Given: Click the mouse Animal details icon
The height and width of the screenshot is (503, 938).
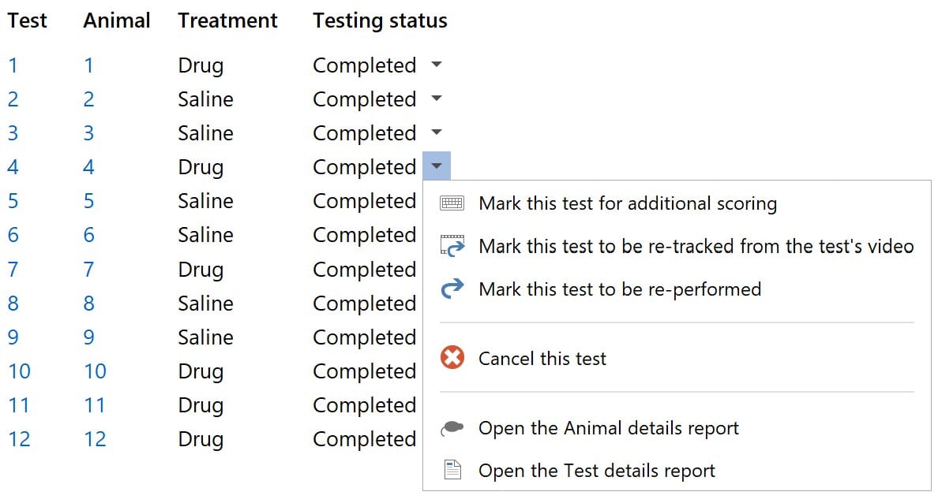Looking at the screenshot, I should (452, 428).
